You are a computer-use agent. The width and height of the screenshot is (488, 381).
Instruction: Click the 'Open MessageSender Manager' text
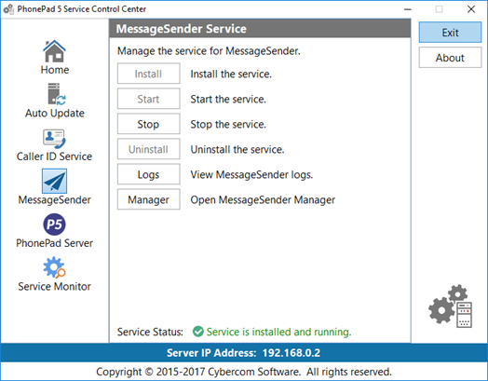click(263, 200)
